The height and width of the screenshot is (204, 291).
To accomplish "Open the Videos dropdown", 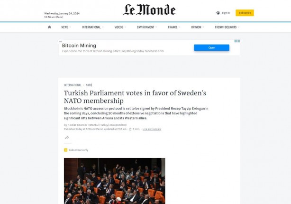I will (x=120, y=27).
